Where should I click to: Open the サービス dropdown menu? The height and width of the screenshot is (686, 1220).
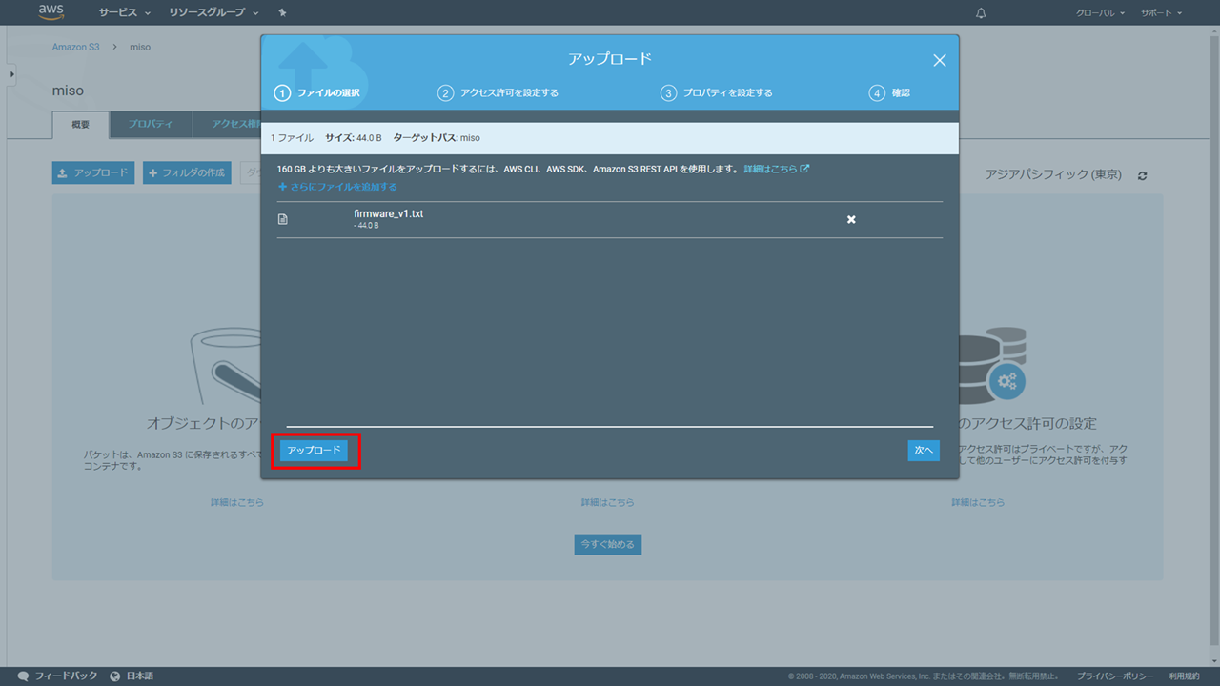(125, 13)
